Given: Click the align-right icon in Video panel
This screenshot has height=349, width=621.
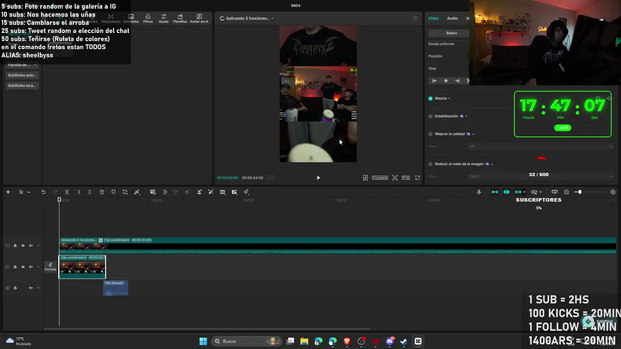Looking at the screenshot, I should click(458, 81).
